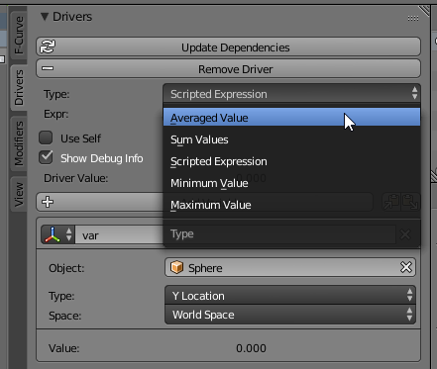Open the Y Location type dropdown
The image size is (437, 369).
pyautogui.click(x=290, y=296)
